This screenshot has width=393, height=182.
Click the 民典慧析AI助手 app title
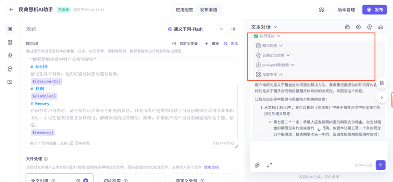pos(36,10)
